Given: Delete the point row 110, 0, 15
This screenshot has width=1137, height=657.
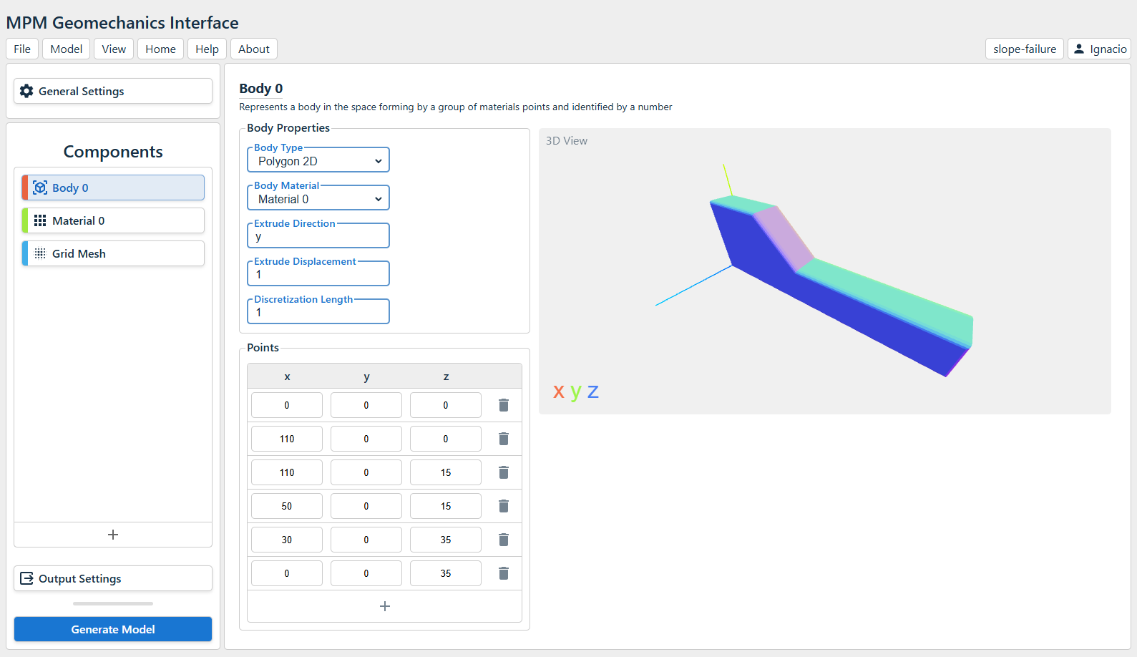Looking at the screenshot, I should [x=504, y=472].
